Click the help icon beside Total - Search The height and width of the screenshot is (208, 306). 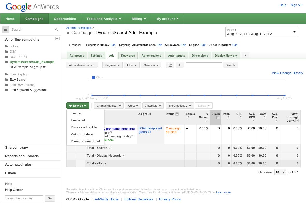[110, 148]
